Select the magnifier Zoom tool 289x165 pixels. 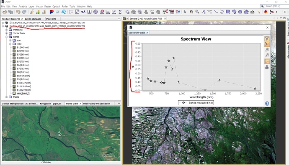click(197, 12)
